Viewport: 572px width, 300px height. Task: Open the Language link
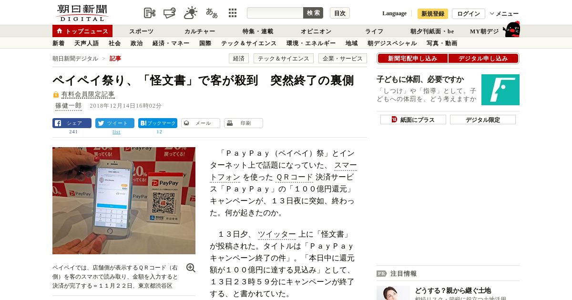[x=394, y=13]
